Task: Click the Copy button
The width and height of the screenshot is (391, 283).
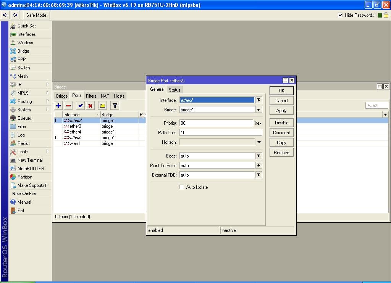Action: pos(281,143)
